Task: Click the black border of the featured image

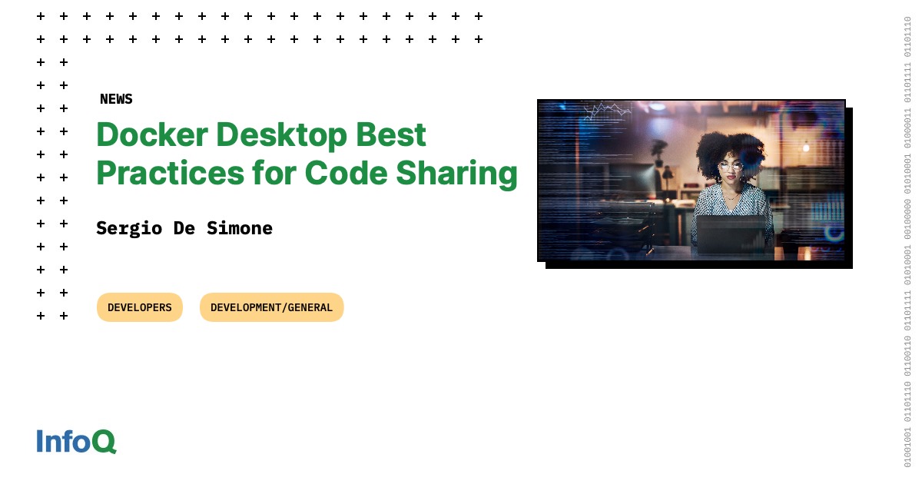Action: coord(849,261)
